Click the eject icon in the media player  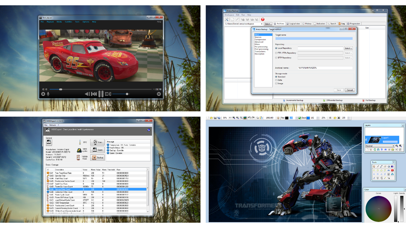43,94
